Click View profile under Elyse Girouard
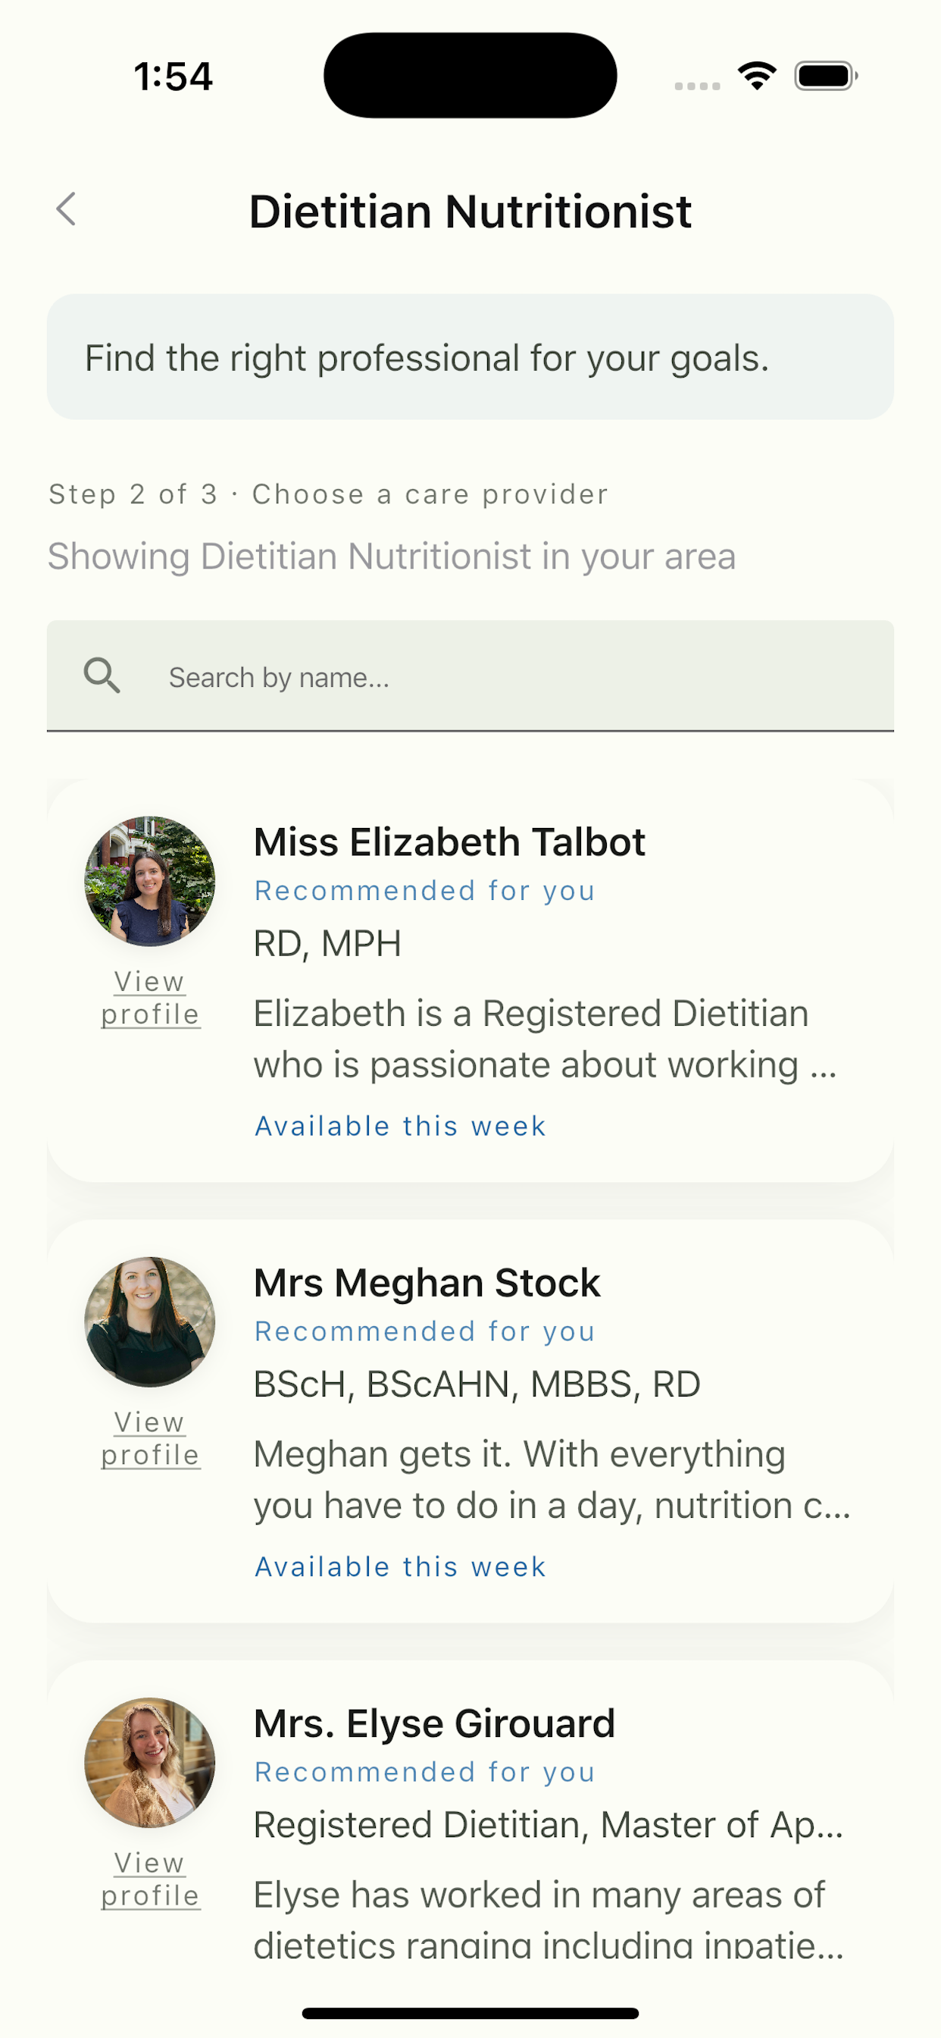941x2038 pixels. (x=150, y=1879)
